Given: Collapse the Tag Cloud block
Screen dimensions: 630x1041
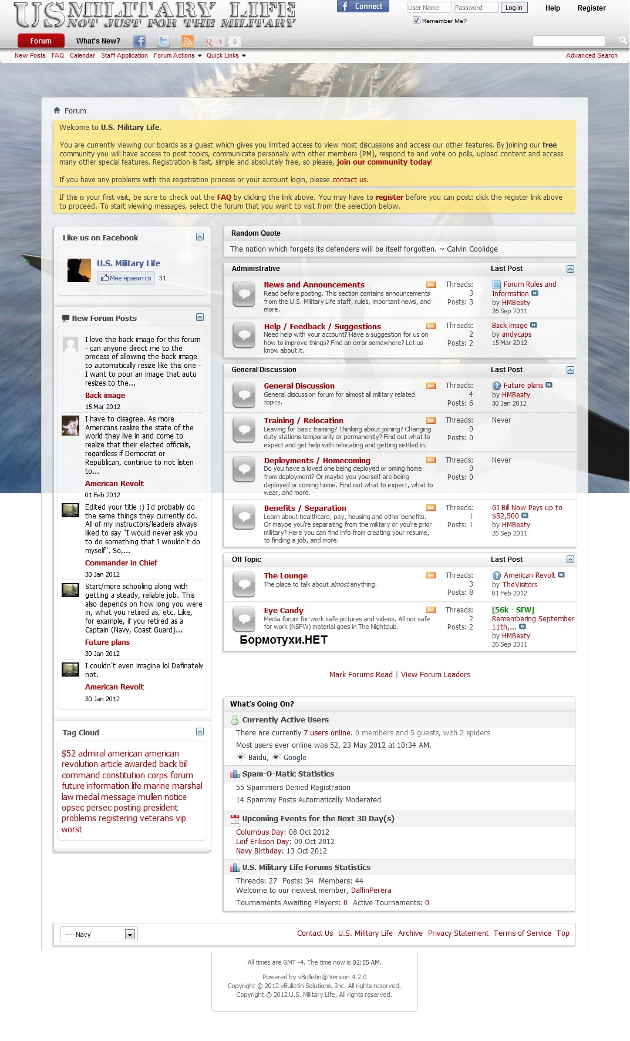Looking at the screenshot, I should (200, 732).
